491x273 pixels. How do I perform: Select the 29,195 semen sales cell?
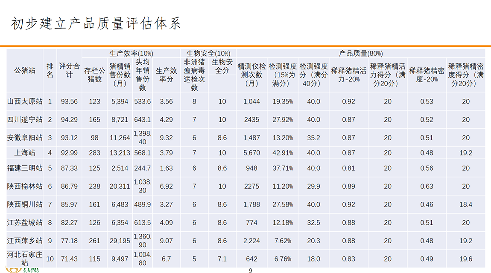click(120, 241)
